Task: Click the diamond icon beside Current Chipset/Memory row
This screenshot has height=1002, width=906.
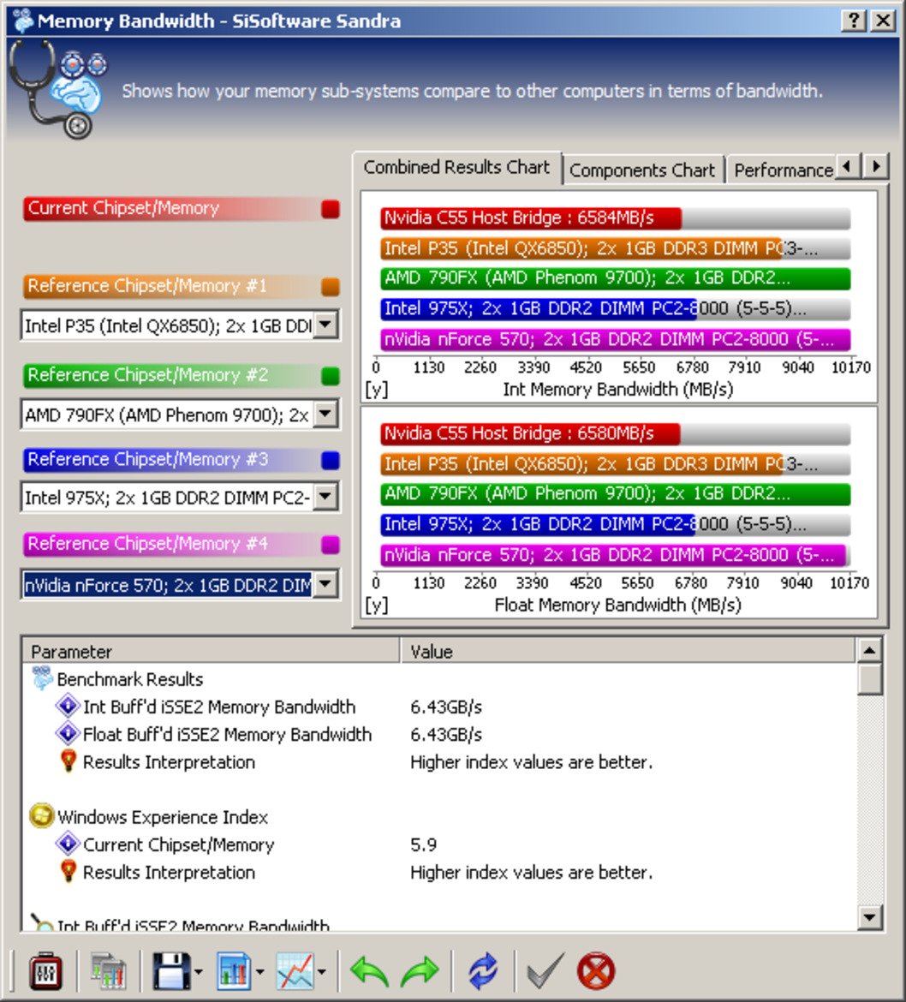Action: tap(67, 844)
